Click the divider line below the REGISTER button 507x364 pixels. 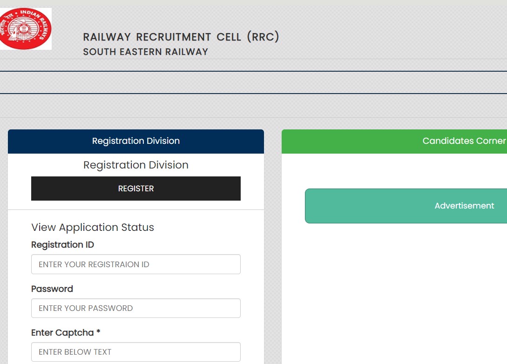point(135,210)
